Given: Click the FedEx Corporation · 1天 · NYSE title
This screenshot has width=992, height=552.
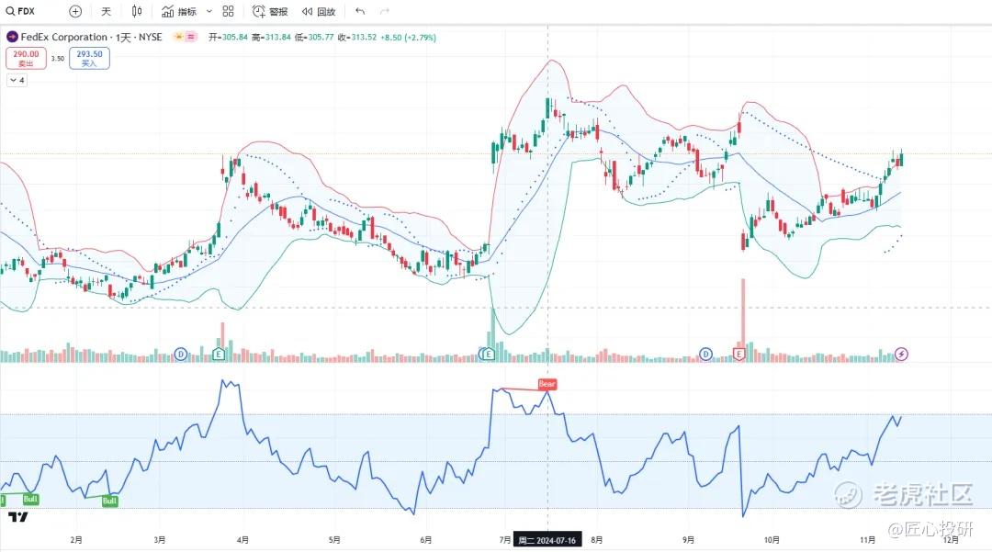Looking at the screenshot, I should coord(92,38).
